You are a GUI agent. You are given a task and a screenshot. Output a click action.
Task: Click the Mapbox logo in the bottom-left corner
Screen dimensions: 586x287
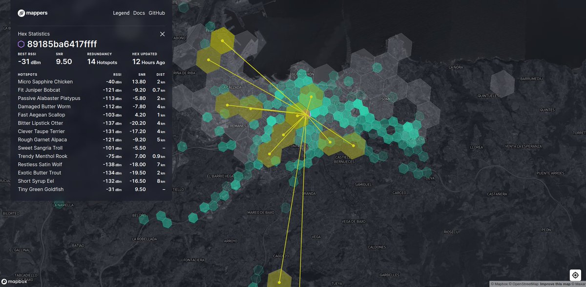[x=15, y=282]
